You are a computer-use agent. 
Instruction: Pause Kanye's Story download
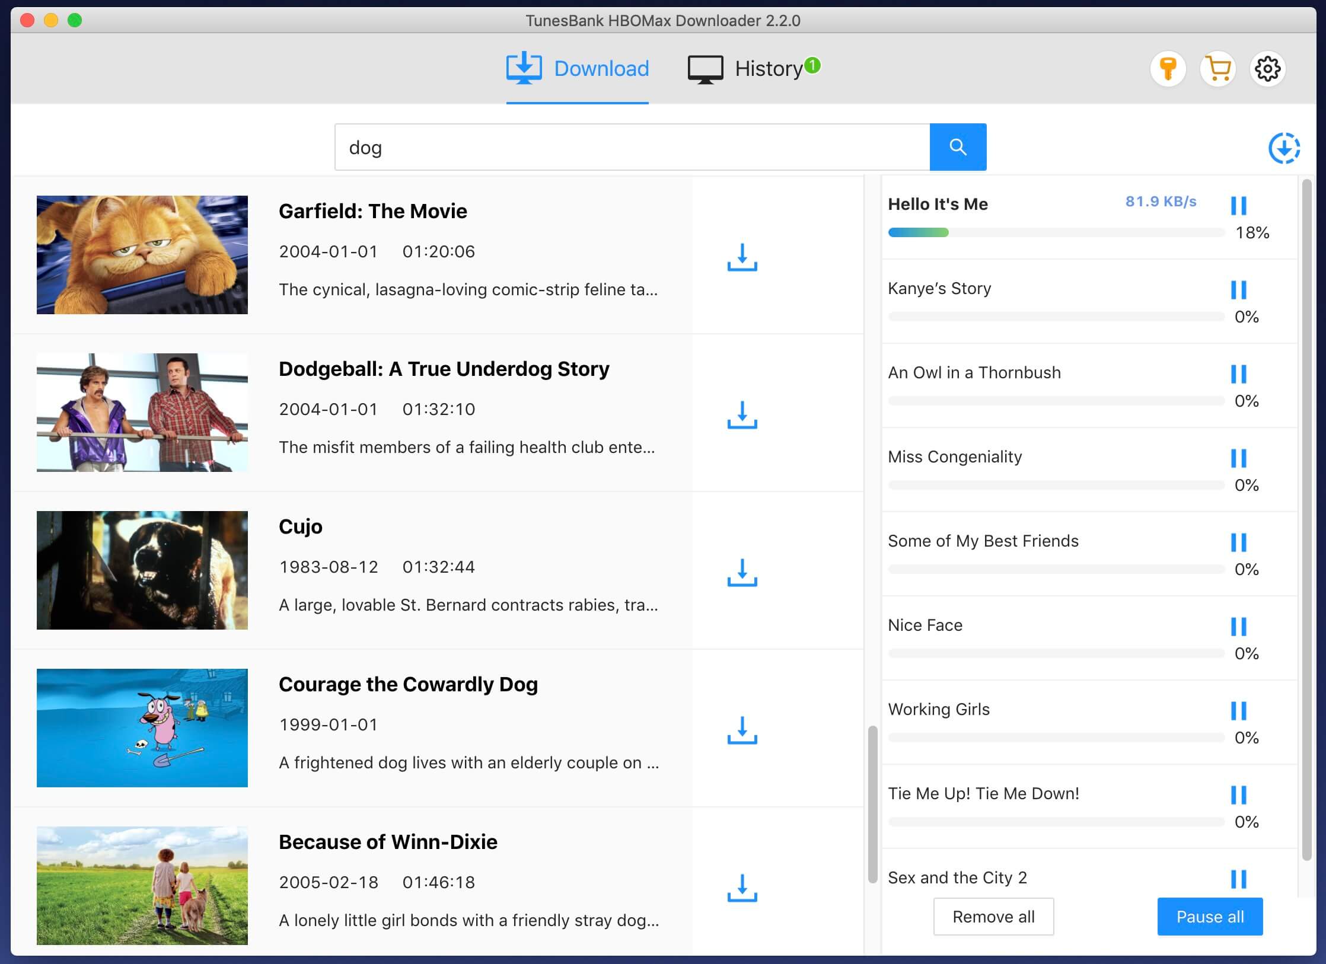click(x=1238, y=290)
